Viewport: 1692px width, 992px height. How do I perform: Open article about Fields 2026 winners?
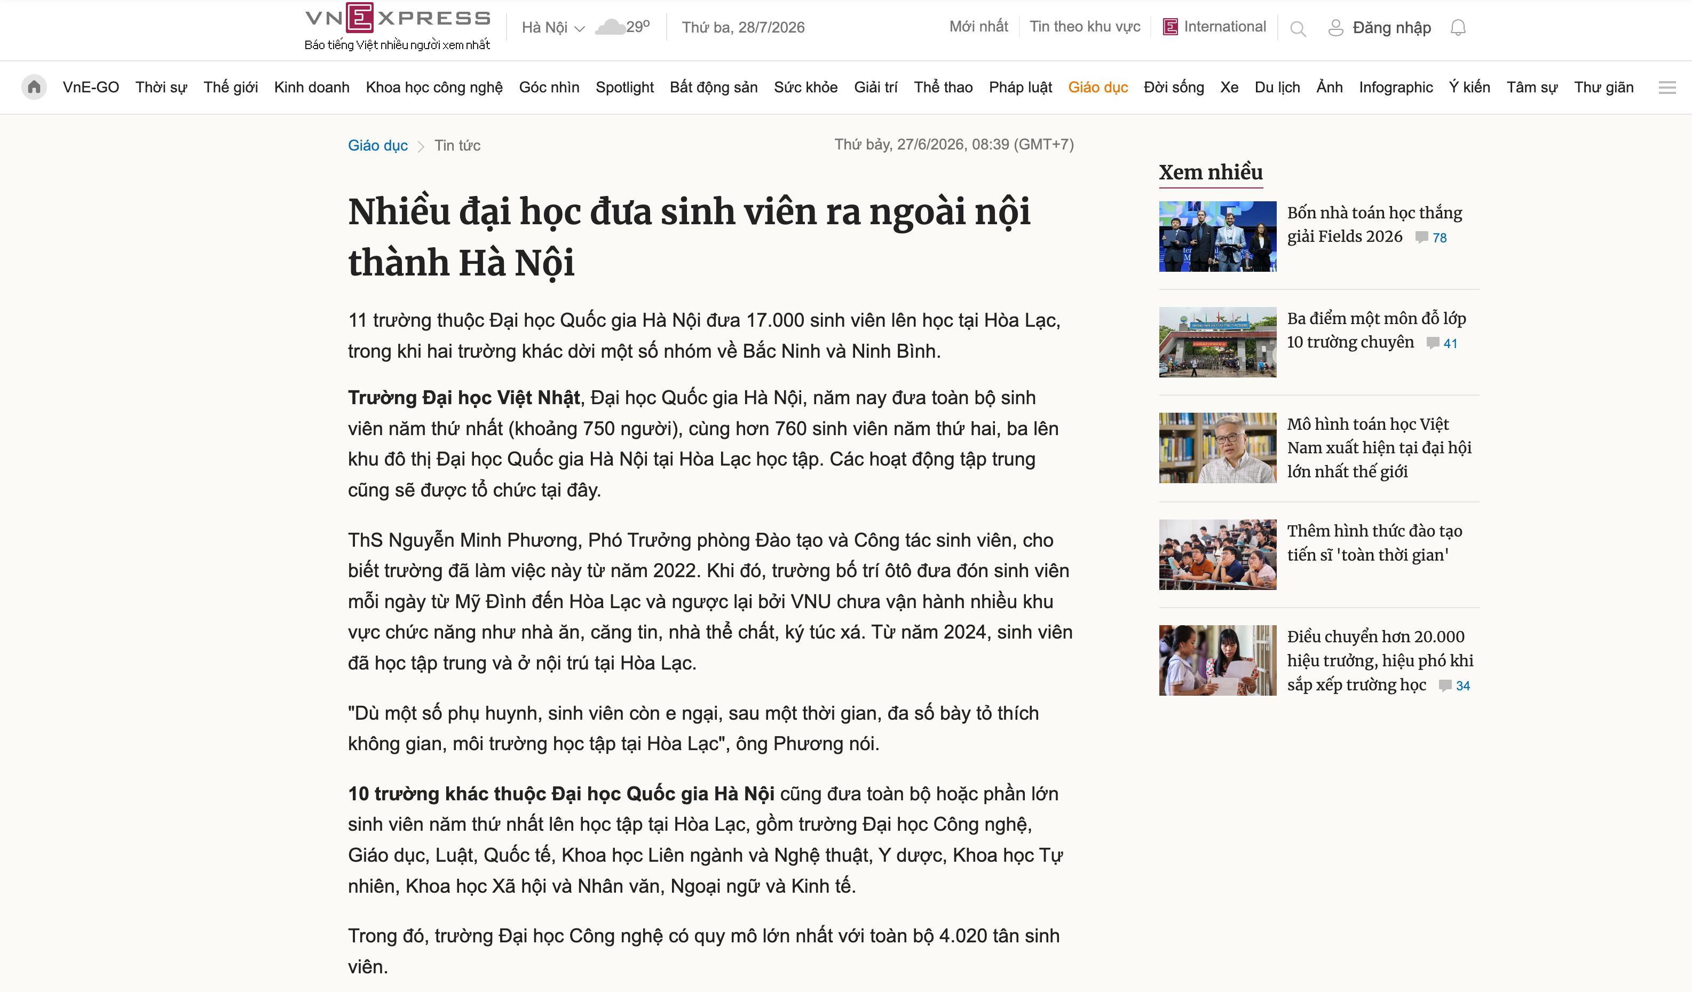[1374, 224]
